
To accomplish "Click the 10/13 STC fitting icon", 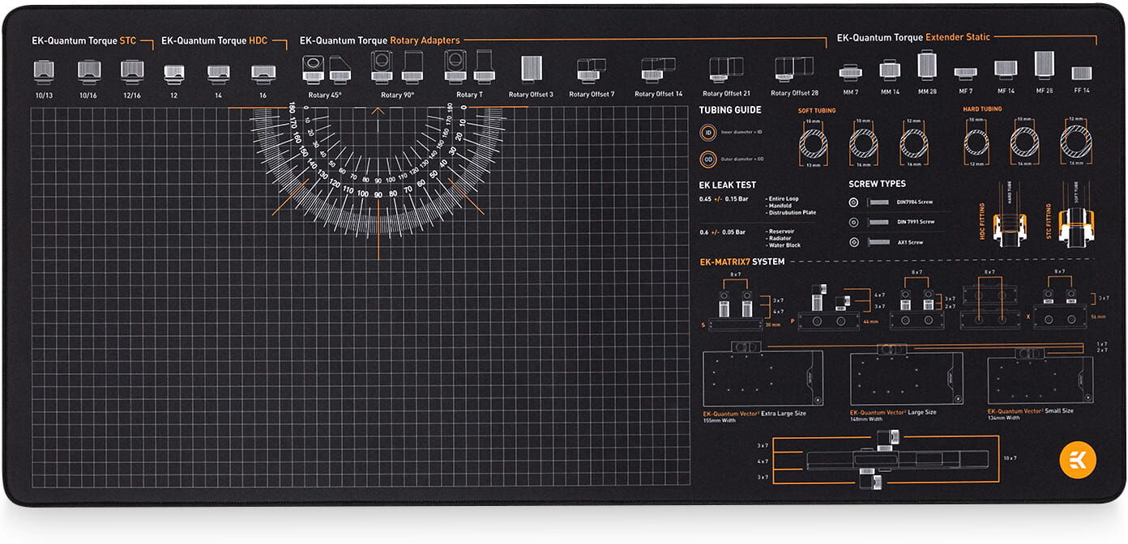I will coord(44,71).
